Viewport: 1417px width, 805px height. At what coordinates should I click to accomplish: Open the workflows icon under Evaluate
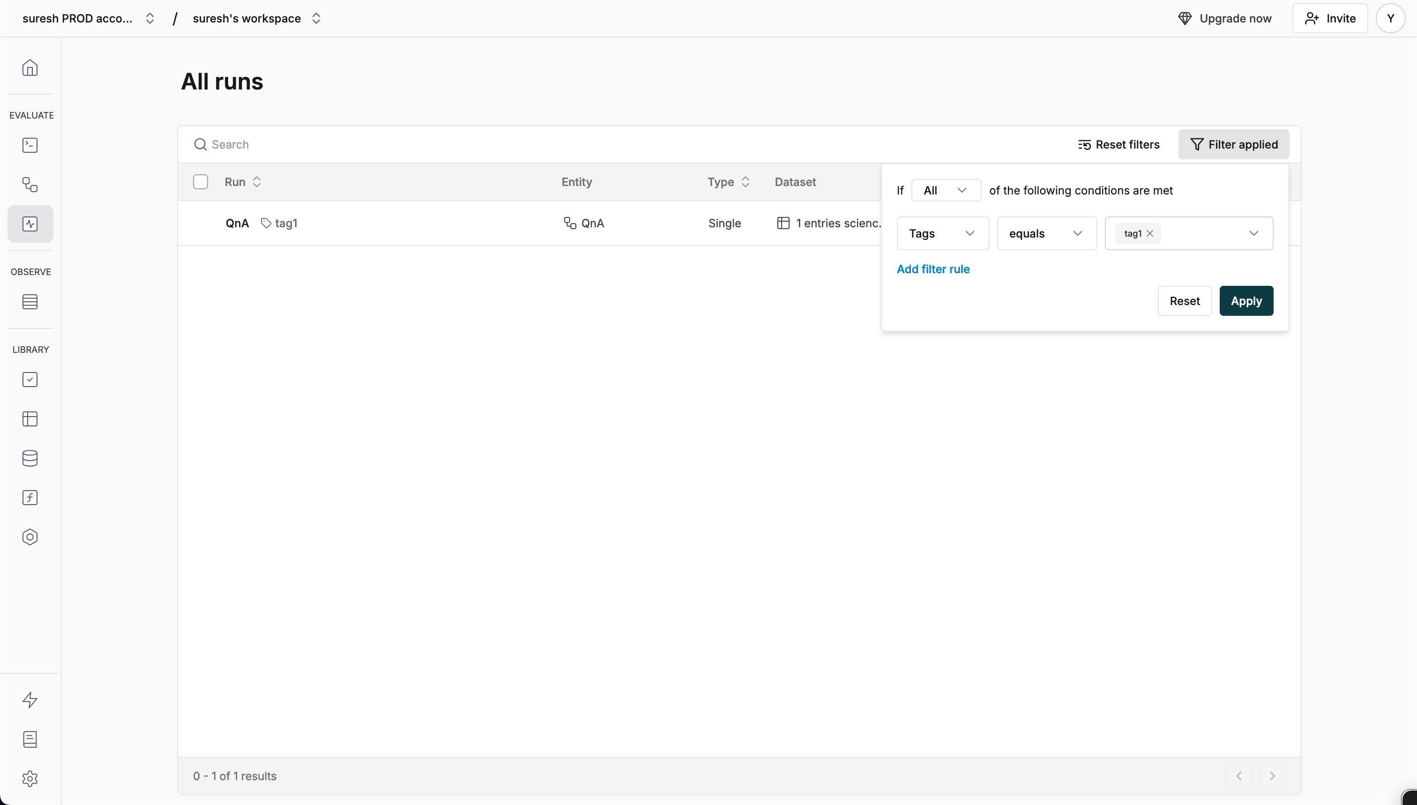pos(30,185)
